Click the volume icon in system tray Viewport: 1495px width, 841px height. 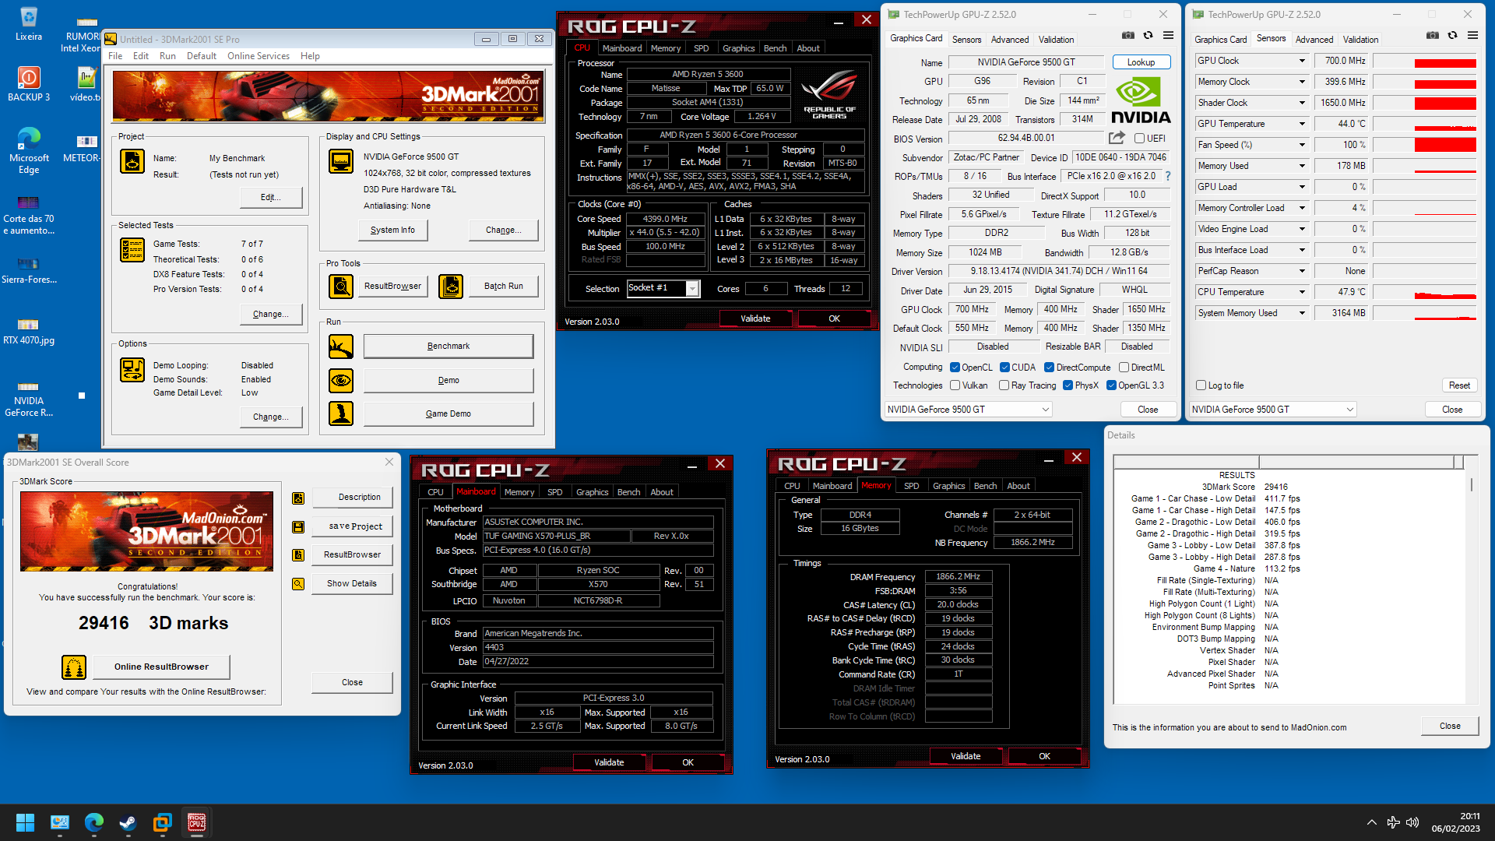1412,822
